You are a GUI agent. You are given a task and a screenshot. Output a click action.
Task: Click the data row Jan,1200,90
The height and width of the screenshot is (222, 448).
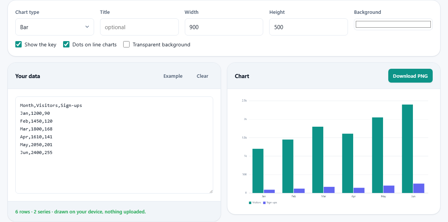(35, 113)
